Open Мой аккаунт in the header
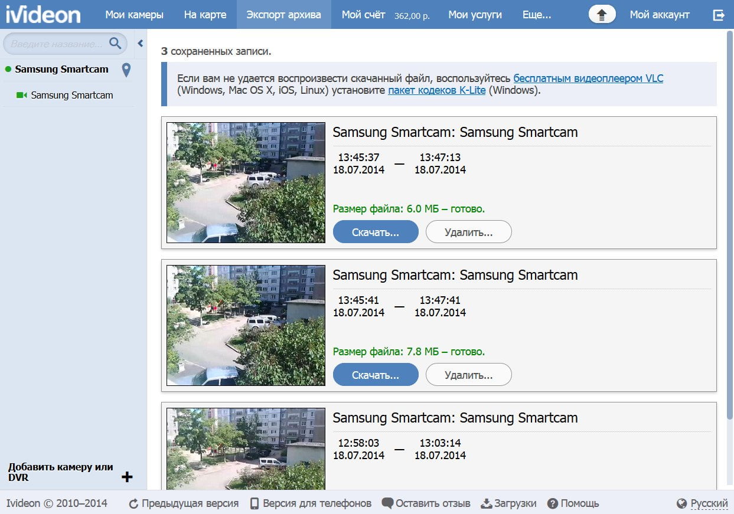734x514 pixels. pyautogui.click(x=660, y=15)
